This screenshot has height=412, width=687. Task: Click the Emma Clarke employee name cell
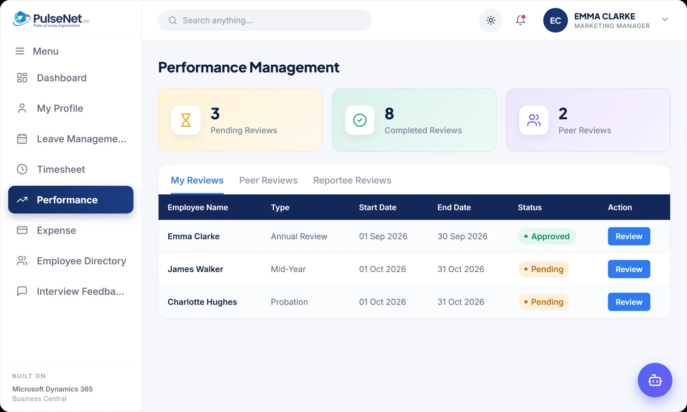(x=194, y=236)
